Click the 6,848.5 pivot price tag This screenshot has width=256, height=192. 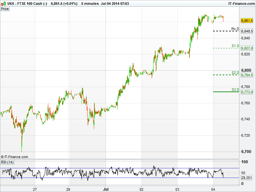(x=247, y=31)
